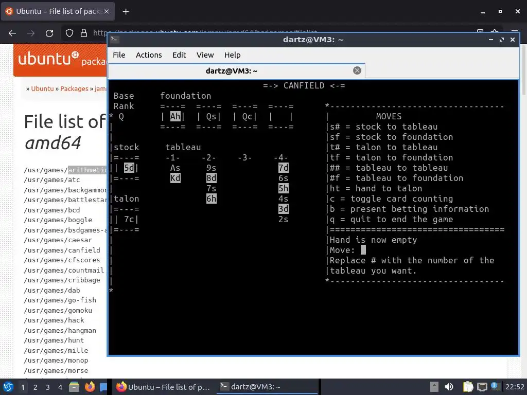
Task: Click the /usr/games/cribbage entry
Action: 62,280
